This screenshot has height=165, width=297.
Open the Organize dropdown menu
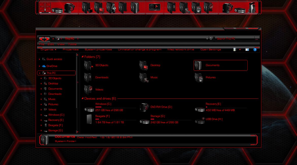(48, 49)
